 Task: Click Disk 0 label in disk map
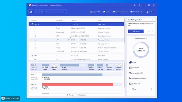click(x=34, y=65)
